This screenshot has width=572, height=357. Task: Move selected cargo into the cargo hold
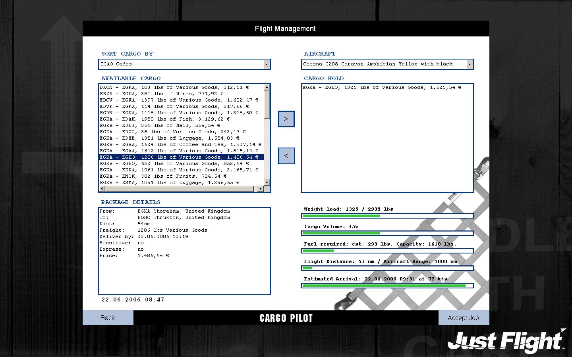tap(286, 119)
